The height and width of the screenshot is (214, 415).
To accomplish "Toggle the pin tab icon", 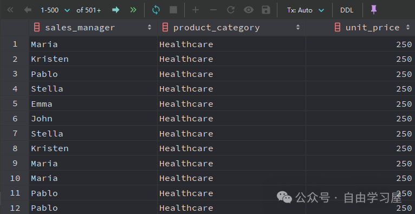I will [374, 10].
